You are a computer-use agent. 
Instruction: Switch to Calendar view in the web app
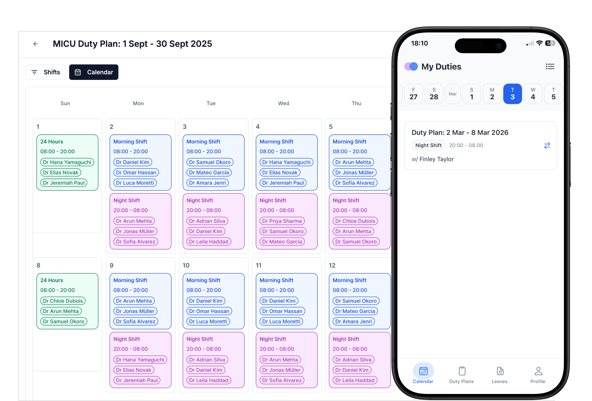pos(94,72)
